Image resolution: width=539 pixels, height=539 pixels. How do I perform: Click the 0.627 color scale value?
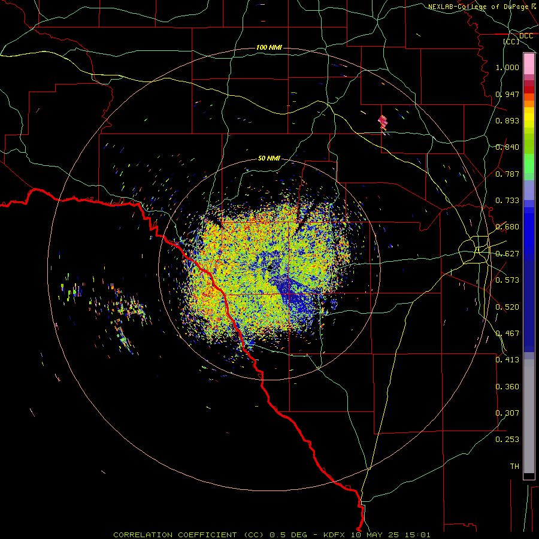[x=507, y=254]
